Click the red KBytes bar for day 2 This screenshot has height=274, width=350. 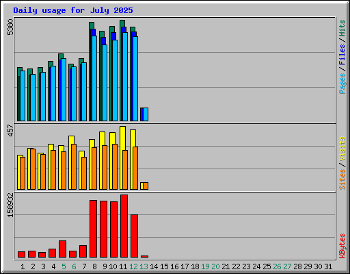click(x=31, y=254)
